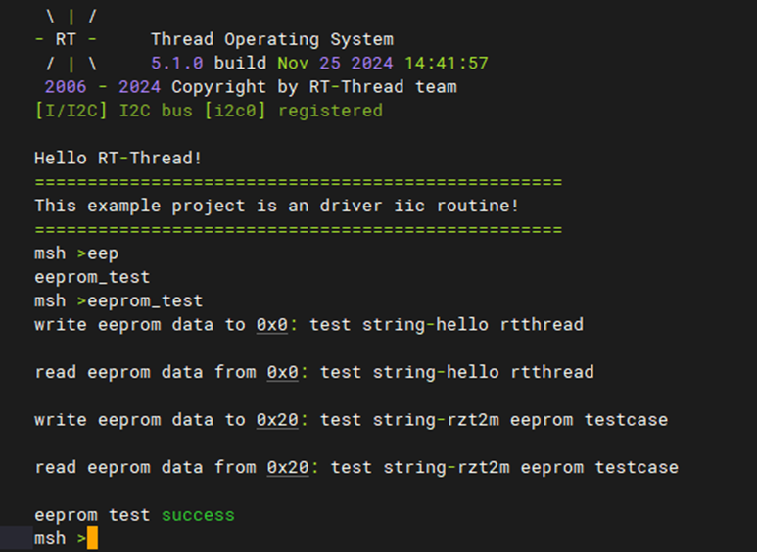Click the '[I/I2C]' log tag

pyautogui.click(x=71, y=111)
